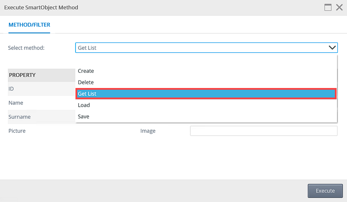Focus the Picture value input field
Screen dimensions: 347x202
pyautogui.click(x=264, y=131)
